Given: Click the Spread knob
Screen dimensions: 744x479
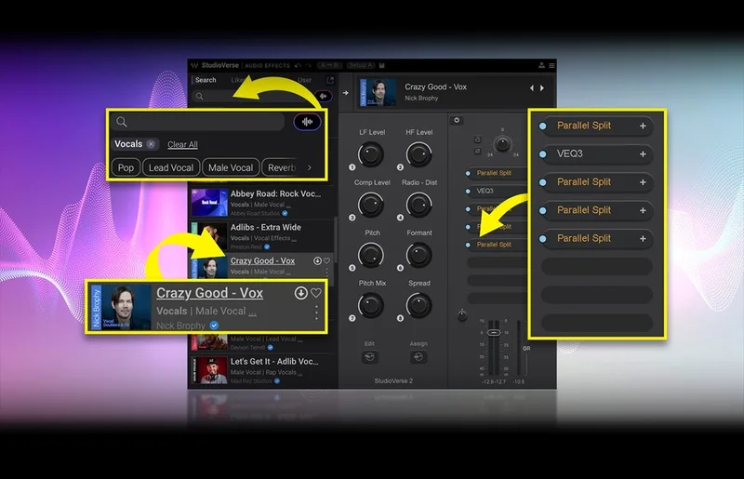Looking at the screenshot, I should 419,305.
